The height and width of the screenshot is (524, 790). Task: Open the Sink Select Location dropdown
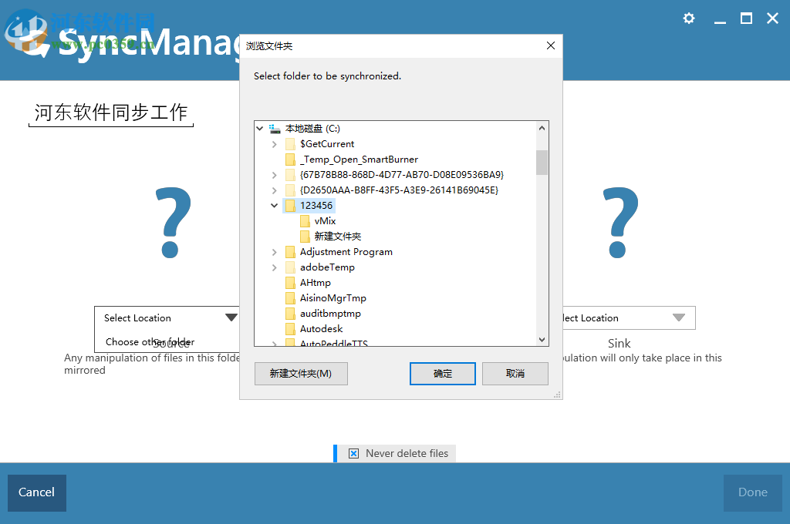(678, 317)
